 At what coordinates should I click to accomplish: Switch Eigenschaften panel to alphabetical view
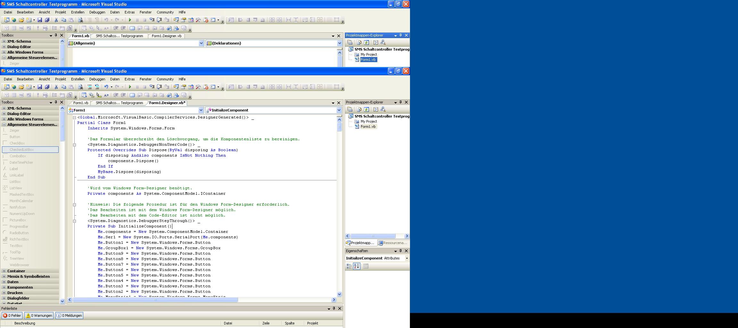pos(357,266)
